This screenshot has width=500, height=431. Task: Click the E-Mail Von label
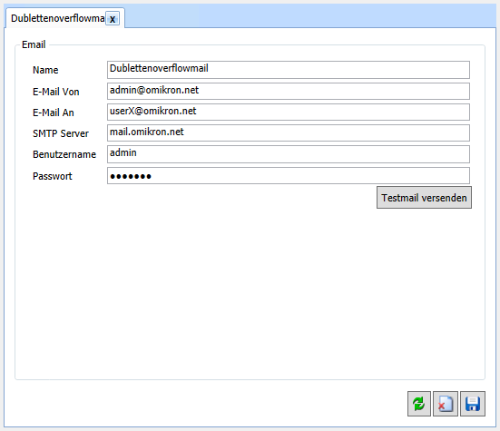55,92
